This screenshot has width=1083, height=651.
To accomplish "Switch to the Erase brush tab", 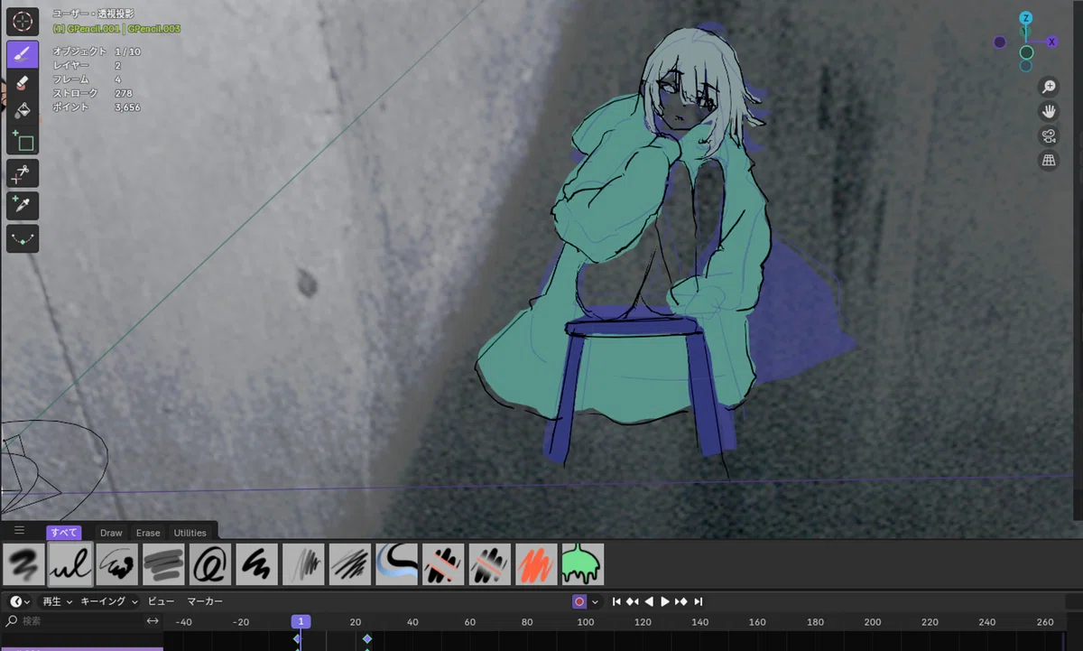I will (148, 533).
